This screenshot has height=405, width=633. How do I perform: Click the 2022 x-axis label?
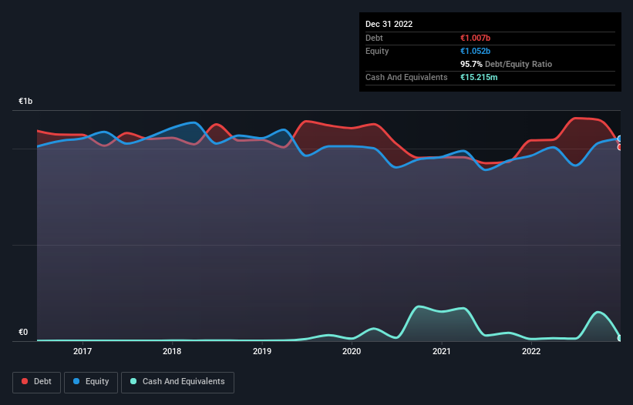[x=531, y=351]
